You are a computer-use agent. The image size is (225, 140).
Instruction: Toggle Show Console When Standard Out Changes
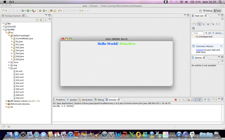point(196,100)
